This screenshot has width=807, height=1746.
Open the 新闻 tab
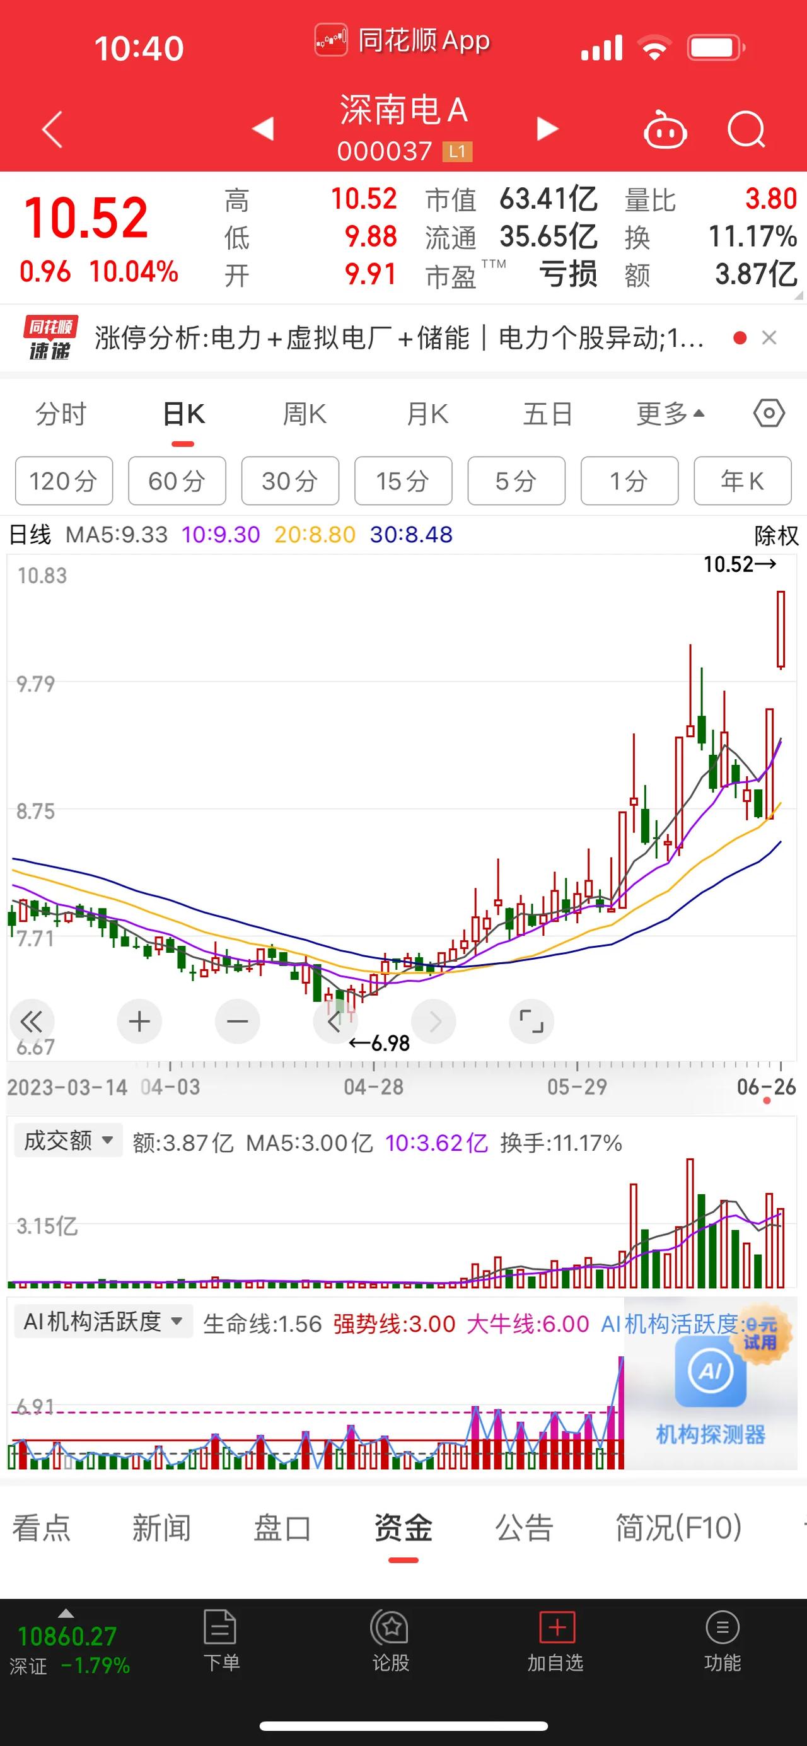coord(161,1528)
